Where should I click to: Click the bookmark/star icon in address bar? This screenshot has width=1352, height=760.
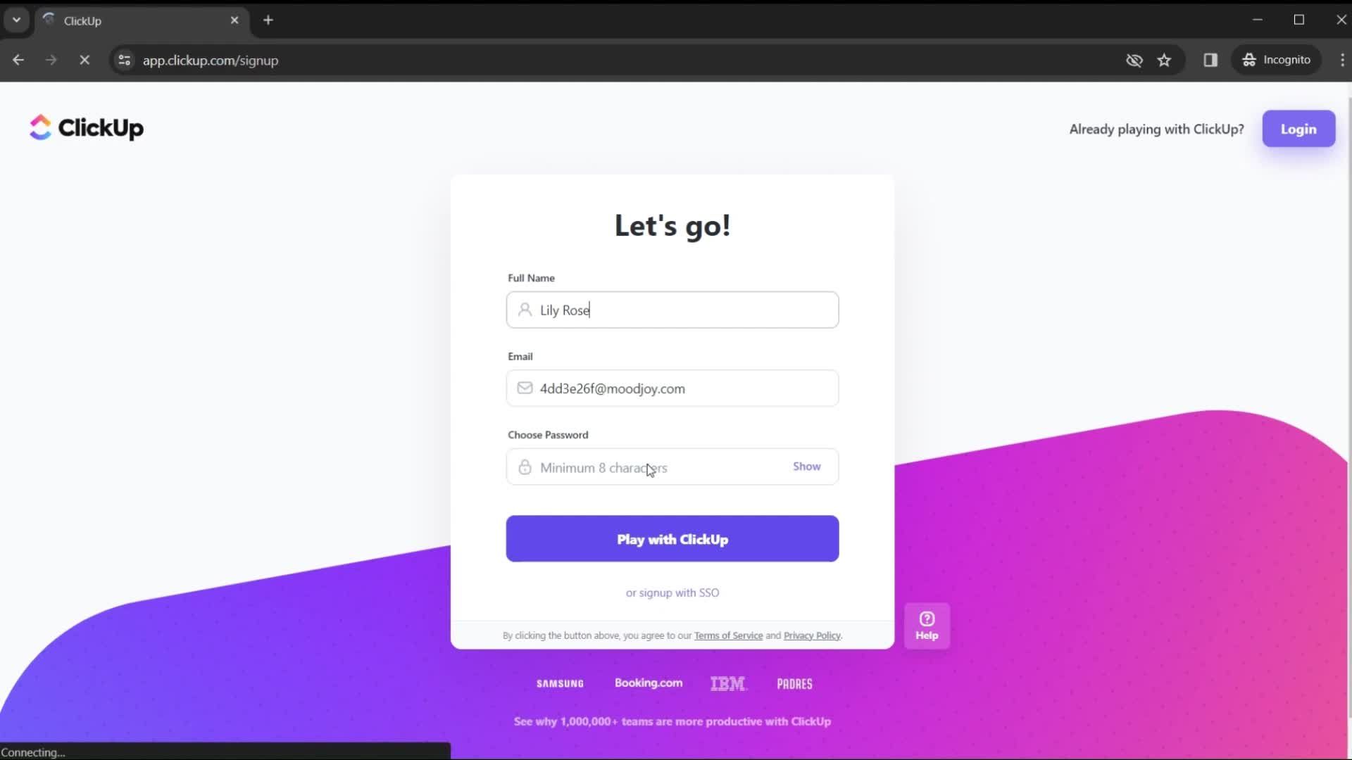[1165, 61]
